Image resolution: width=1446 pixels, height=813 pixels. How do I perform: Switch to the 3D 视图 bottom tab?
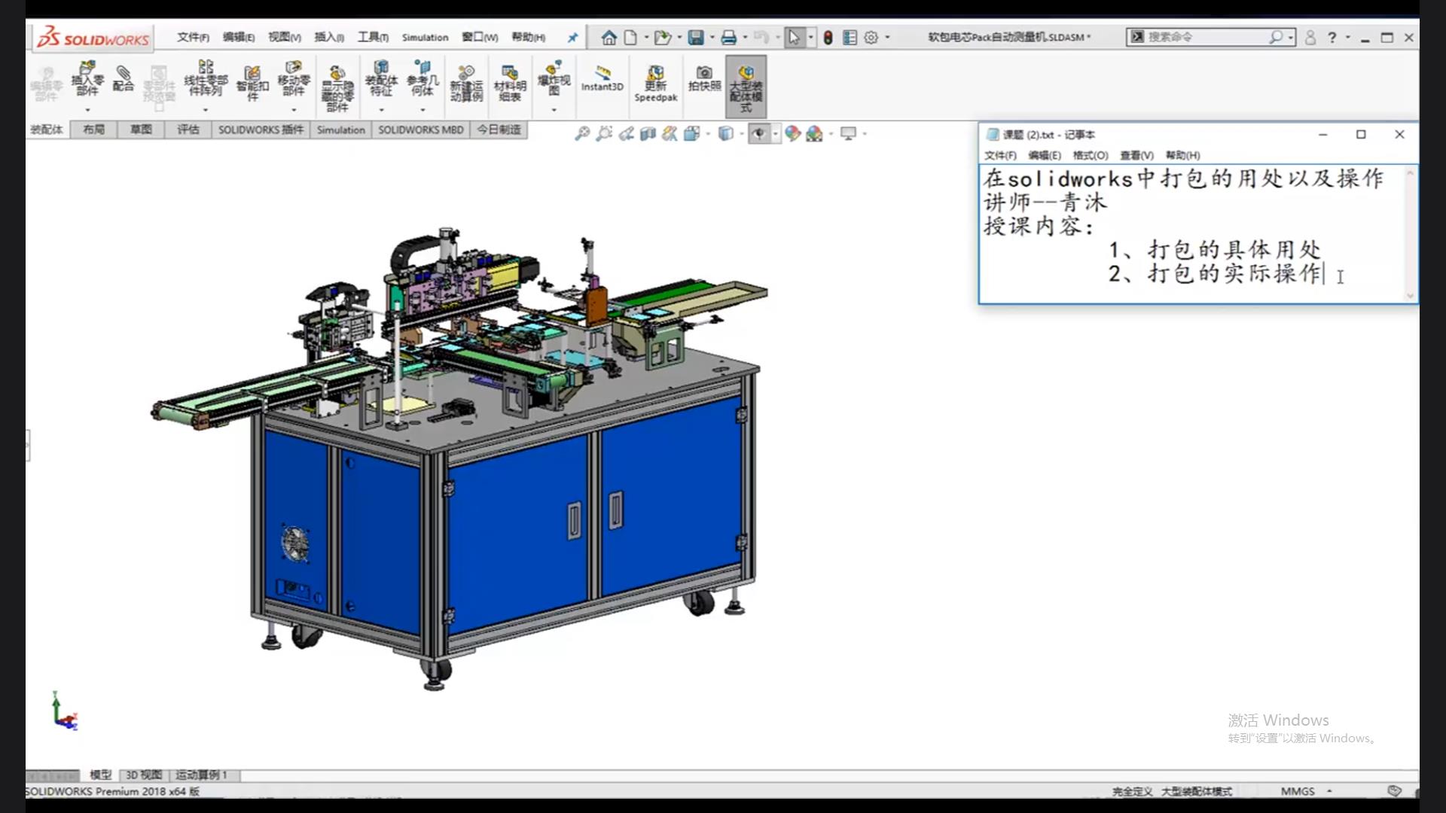point(143,775)
